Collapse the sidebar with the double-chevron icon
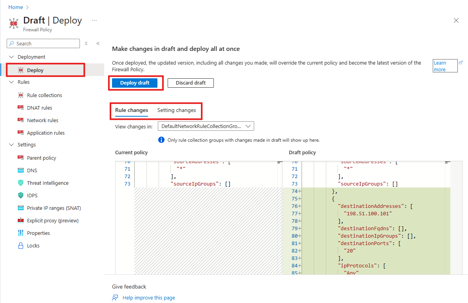This screenshot has width=468, height=303. tap(98, 43)
